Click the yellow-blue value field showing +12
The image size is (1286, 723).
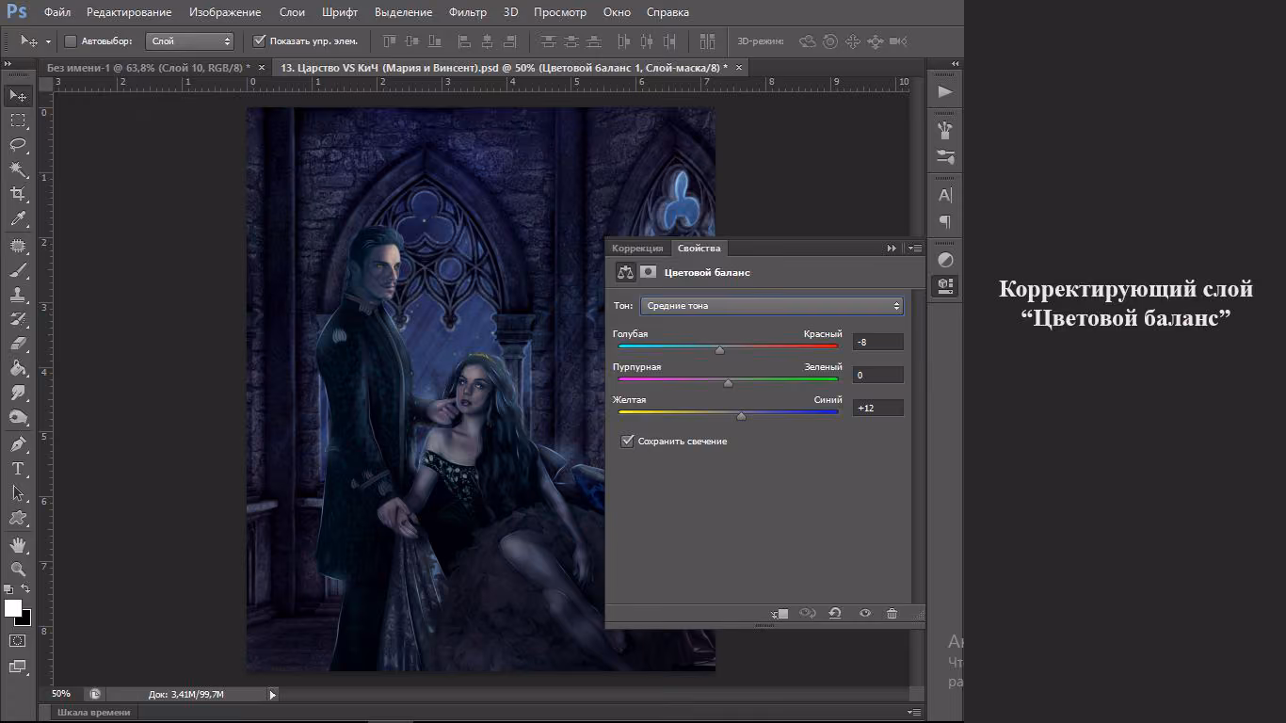(877, 408)
